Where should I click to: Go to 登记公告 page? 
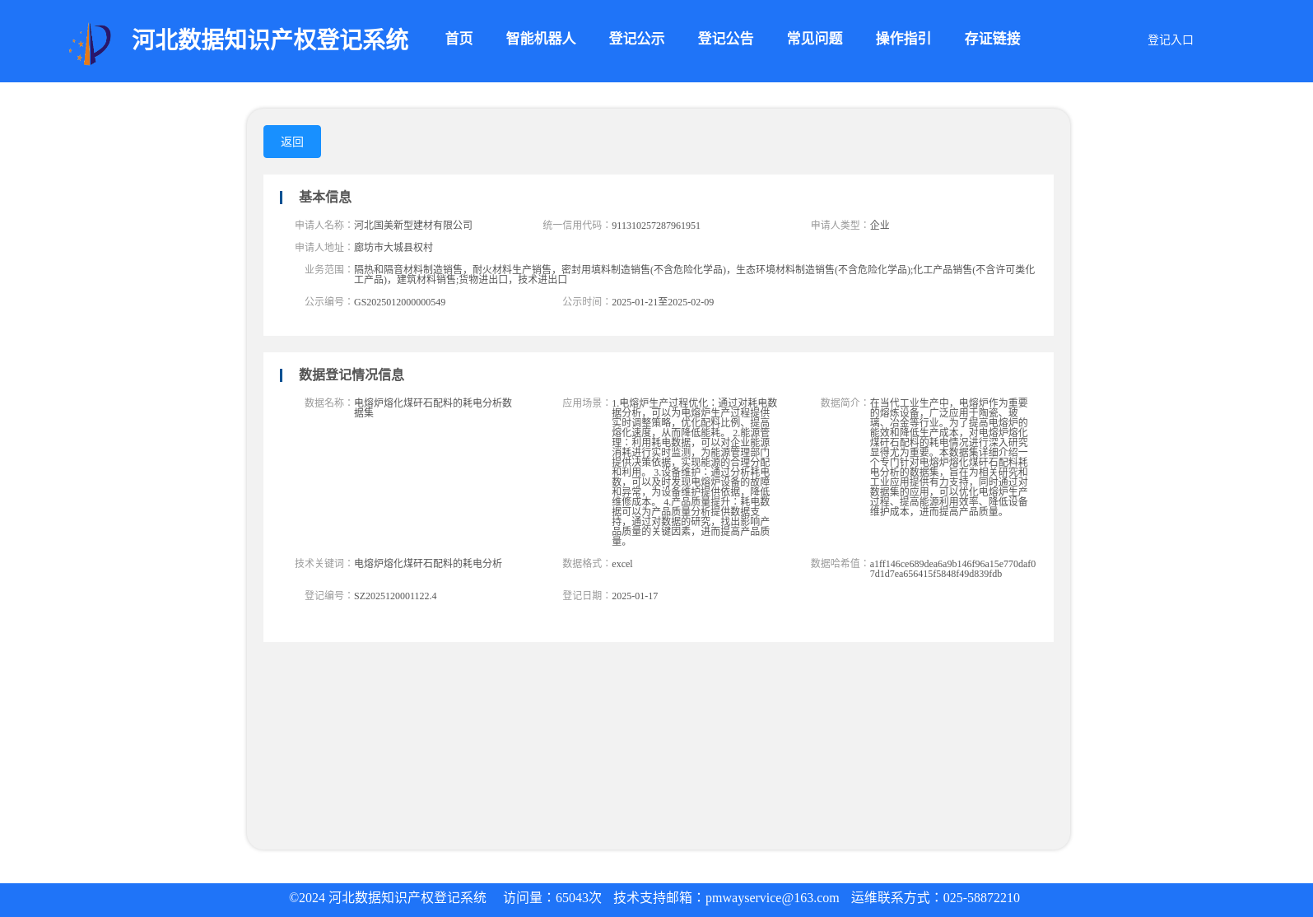[x=725, y=39]
